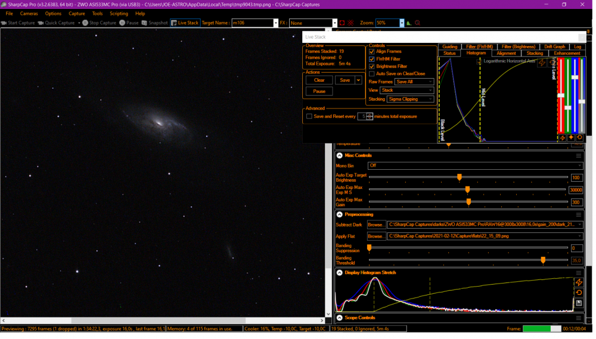596x339 pixels.
Task: Take a Snapshot from the toolbar
Action: (155, 23)
